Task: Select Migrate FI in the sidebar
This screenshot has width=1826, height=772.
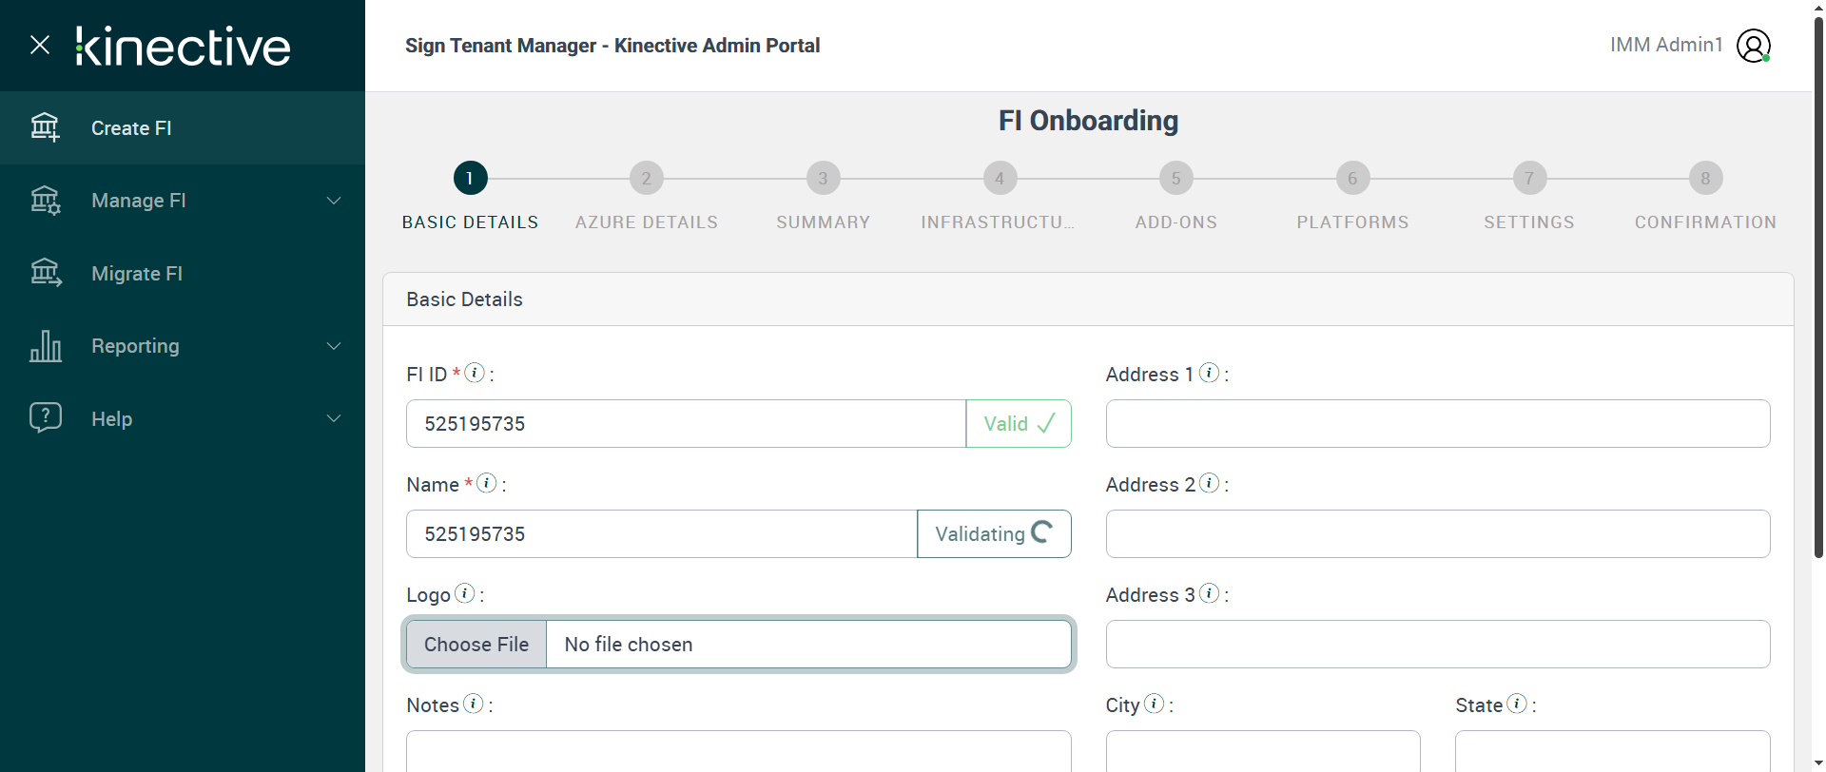Action: coord(137,274)
